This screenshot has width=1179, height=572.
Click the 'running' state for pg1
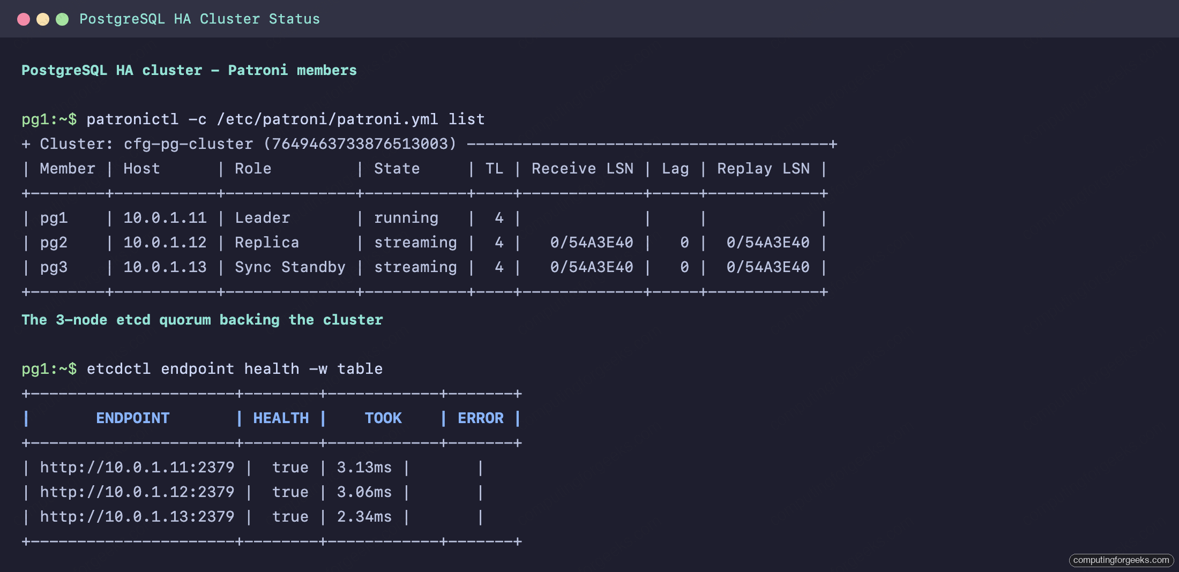point(406,218)
